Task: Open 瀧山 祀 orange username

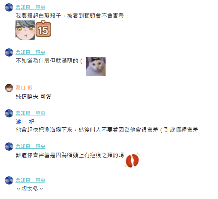Action: tap(24, 87)
